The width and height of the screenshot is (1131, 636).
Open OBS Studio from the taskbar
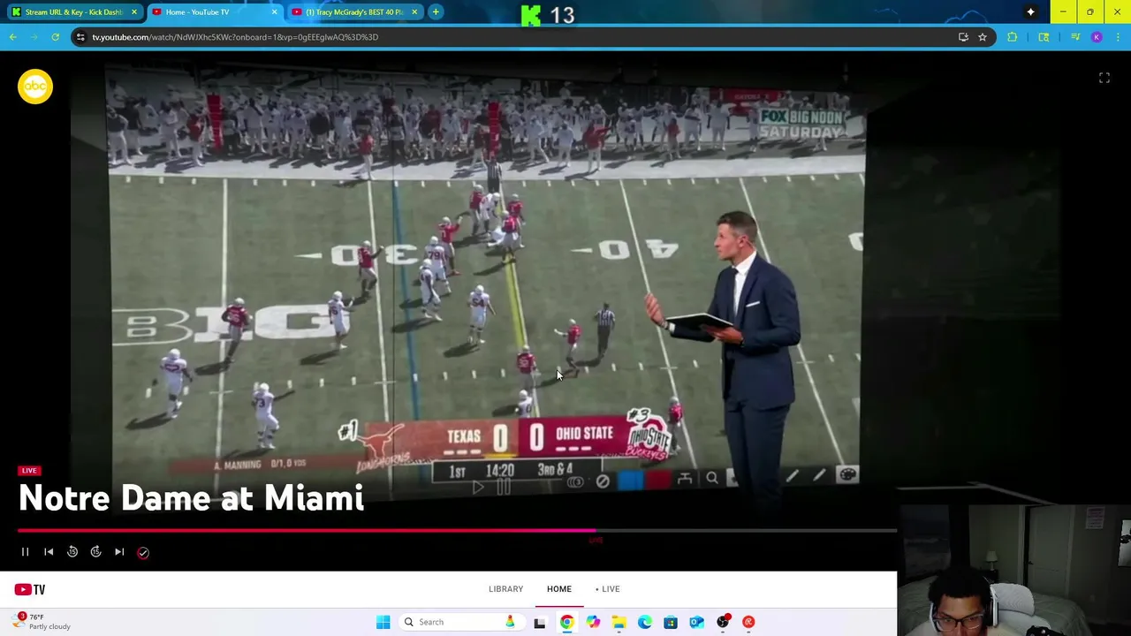point(723,622)
